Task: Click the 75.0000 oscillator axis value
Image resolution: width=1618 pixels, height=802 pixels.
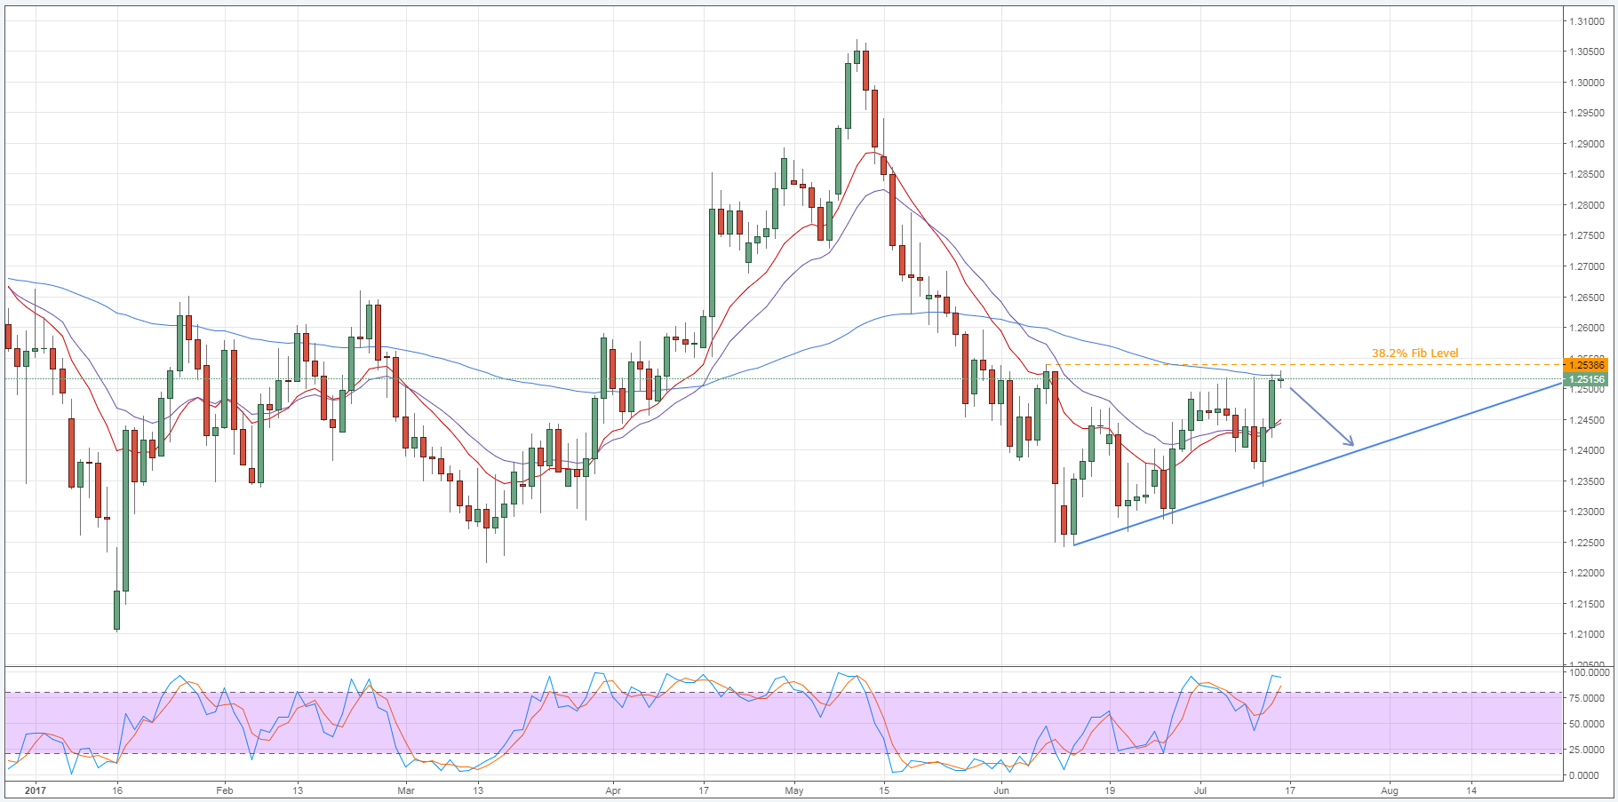Action: coord(1587,698)
